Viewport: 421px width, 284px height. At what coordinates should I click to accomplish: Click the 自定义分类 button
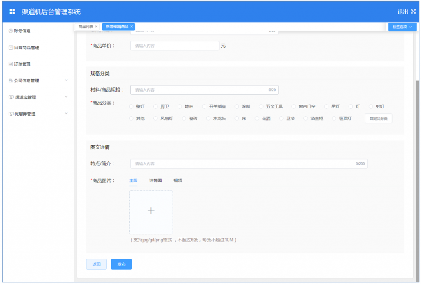point(378,119)
